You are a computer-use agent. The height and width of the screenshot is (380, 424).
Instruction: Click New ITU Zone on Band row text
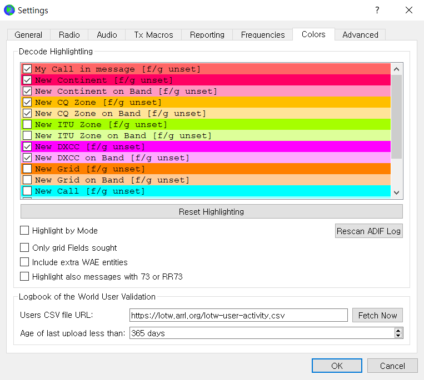point(123,136)
